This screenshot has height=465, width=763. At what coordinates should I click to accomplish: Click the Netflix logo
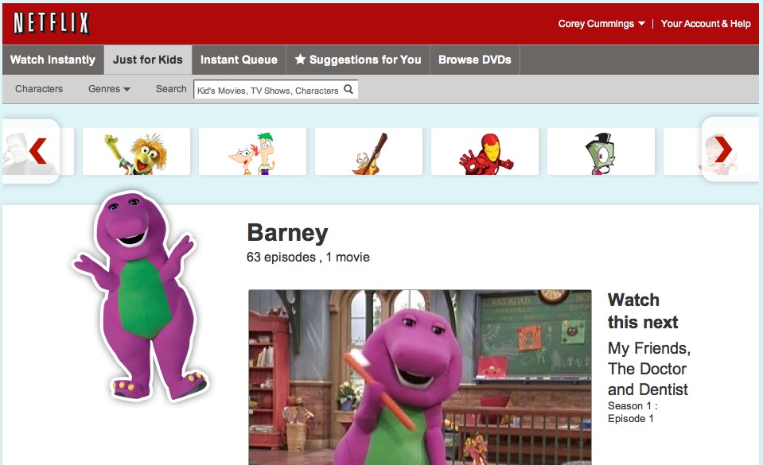pyautogui.click(x=51, y=23)
